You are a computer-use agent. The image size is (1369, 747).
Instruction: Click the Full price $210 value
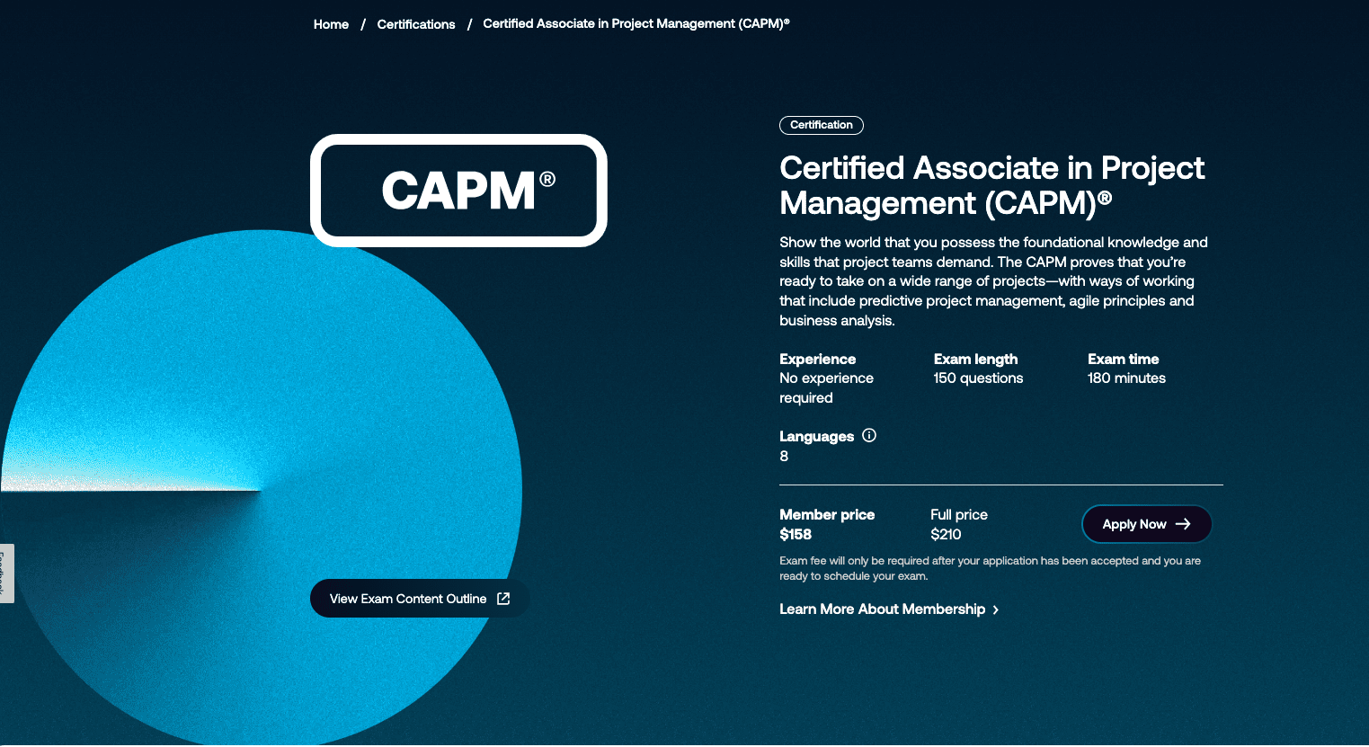tap(946, 535)
